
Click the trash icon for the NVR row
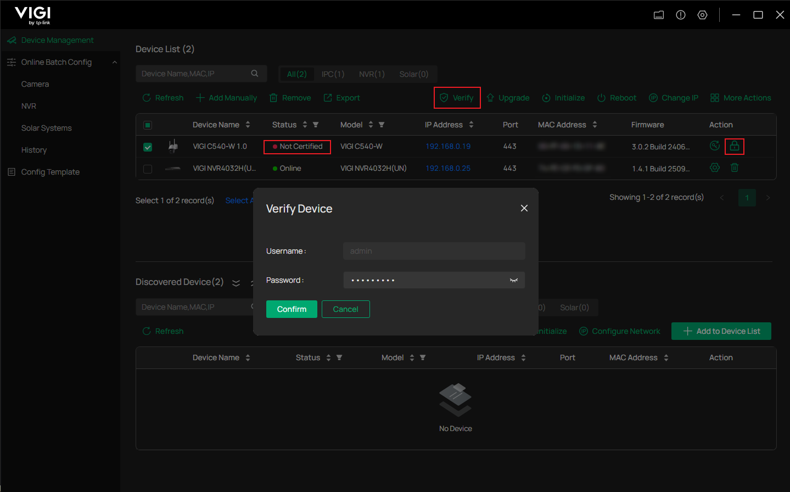pyautogui.click(x=734, y=168)
